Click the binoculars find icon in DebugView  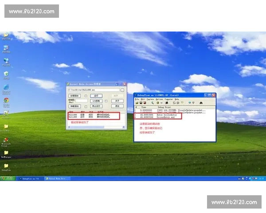pos(201,103)
